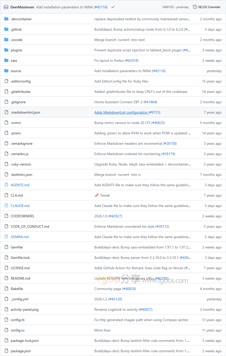Click the .nvmrc file icon
The image size is (226, 356).
(x=6, y=123)
